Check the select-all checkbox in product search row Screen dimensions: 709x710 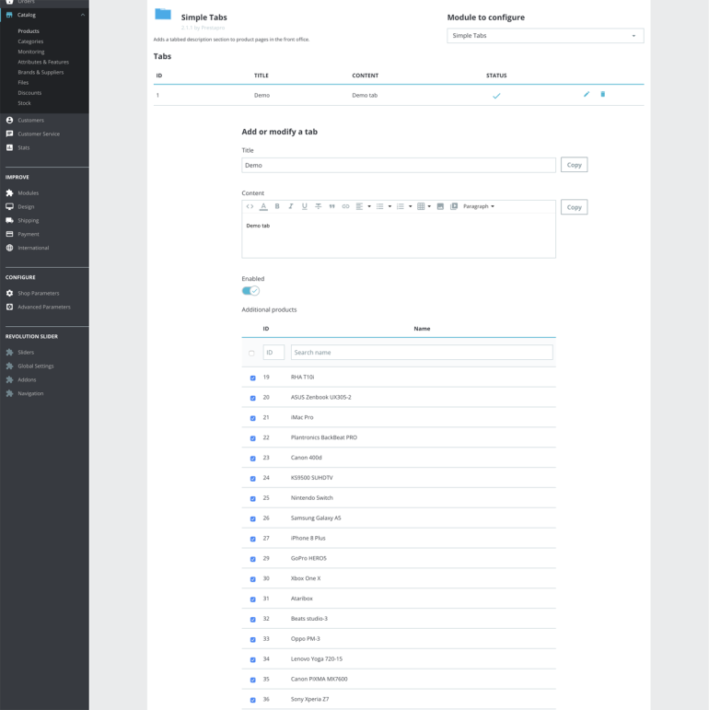tap(251, 354)
